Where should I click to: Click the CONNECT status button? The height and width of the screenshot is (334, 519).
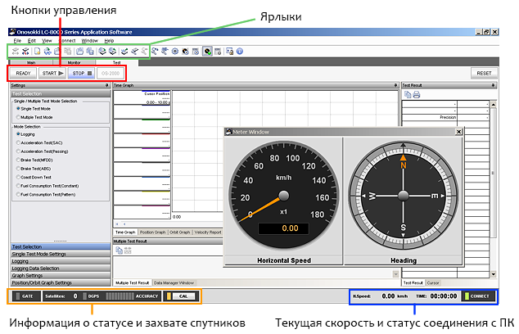(478, 296)
